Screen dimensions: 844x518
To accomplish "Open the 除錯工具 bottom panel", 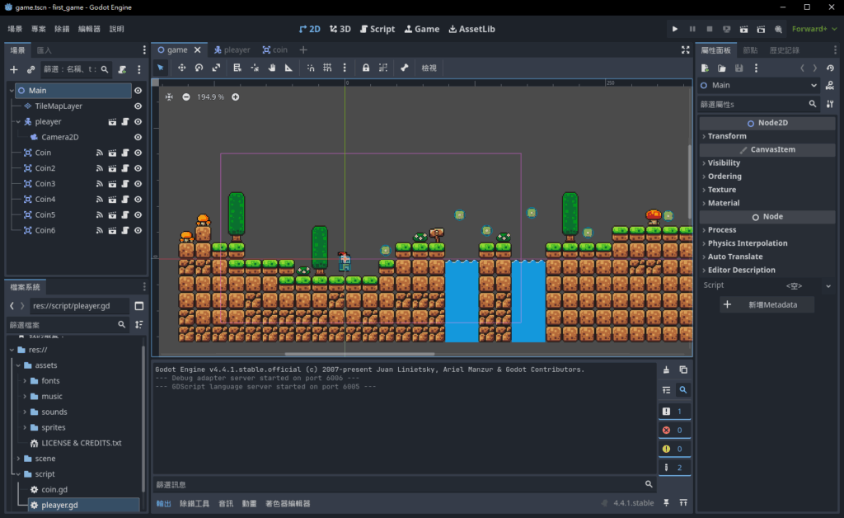I will point(195,503).
